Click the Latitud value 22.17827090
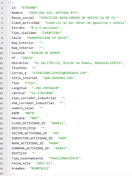132x176 pixels. [42, 93]
